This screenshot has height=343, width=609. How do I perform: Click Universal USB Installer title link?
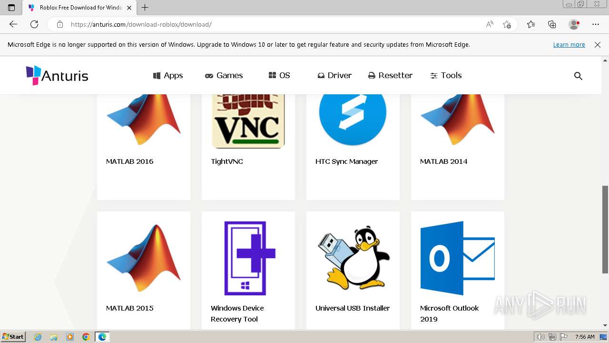[x=353, y=308]
